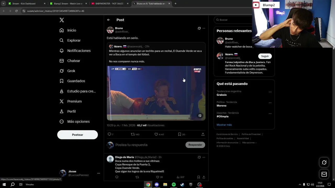
Task: Open Guardados bookmarks
Action: [x=72, y=81]
